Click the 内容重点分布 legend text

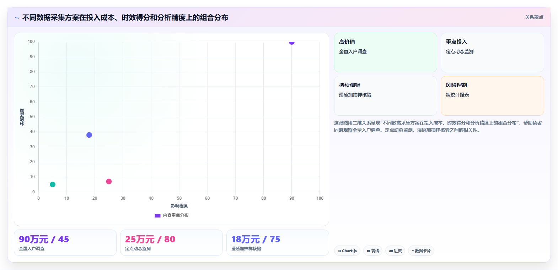[x=176, y=215]
